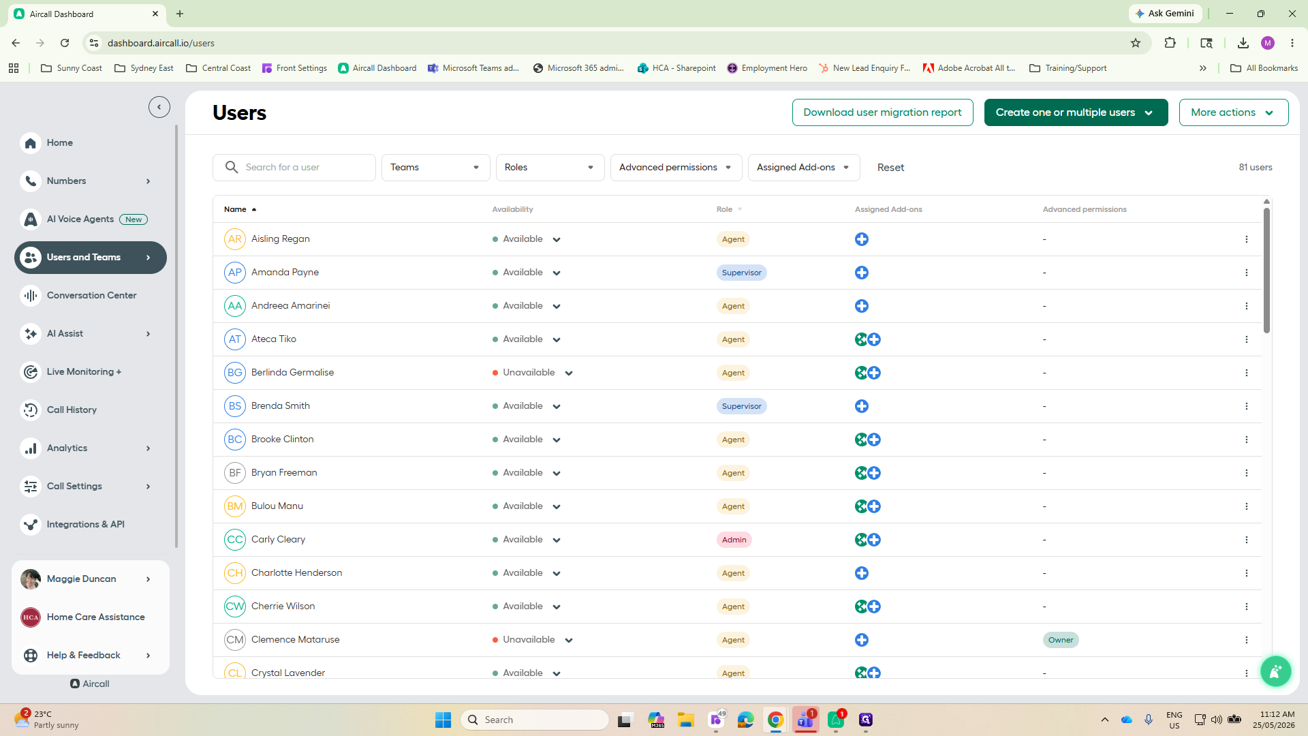The image size is (1308, 736).
Task: Click the Integrations & API icon
Action: (x=31, y=525)
